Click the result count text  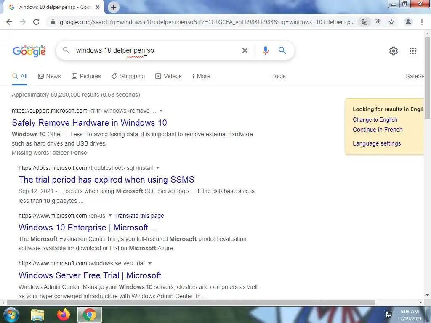(x=76, y=95)
